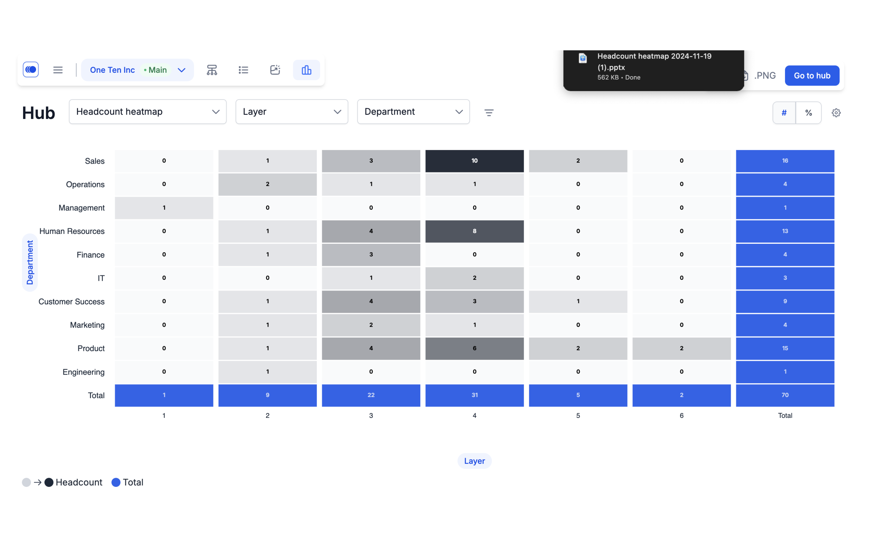Click the Hub label link
This screenshot has height=544, width=870.
[38, 112]
